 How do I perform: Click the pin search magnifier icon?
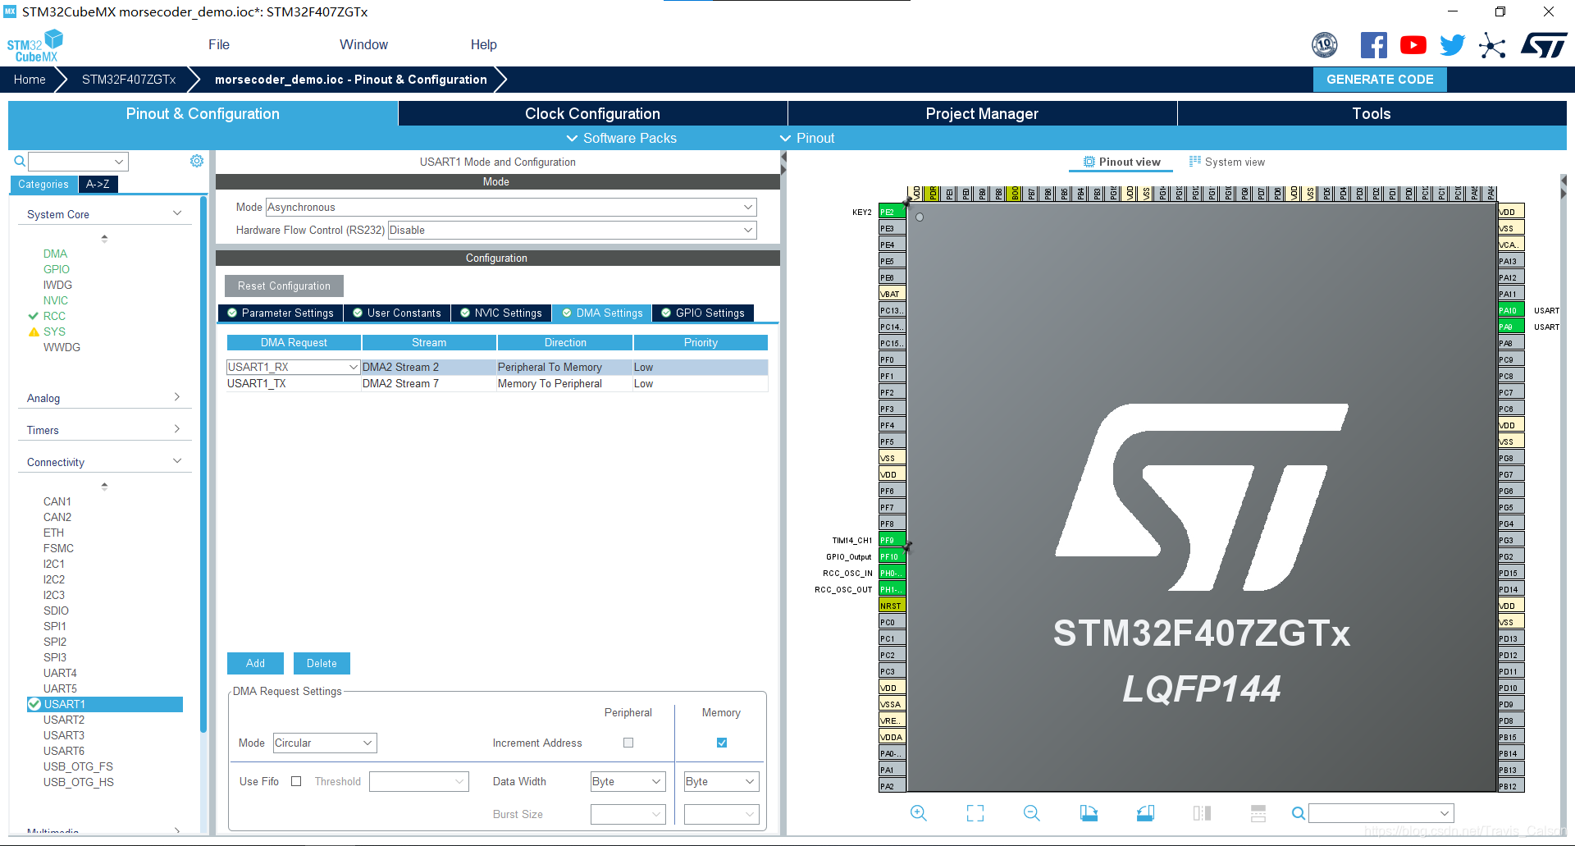point(1298,813)
